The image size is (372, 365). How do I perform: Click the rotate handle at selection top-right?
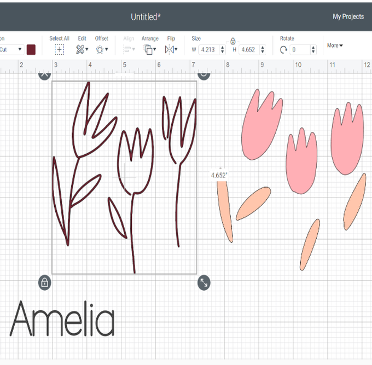204,74
